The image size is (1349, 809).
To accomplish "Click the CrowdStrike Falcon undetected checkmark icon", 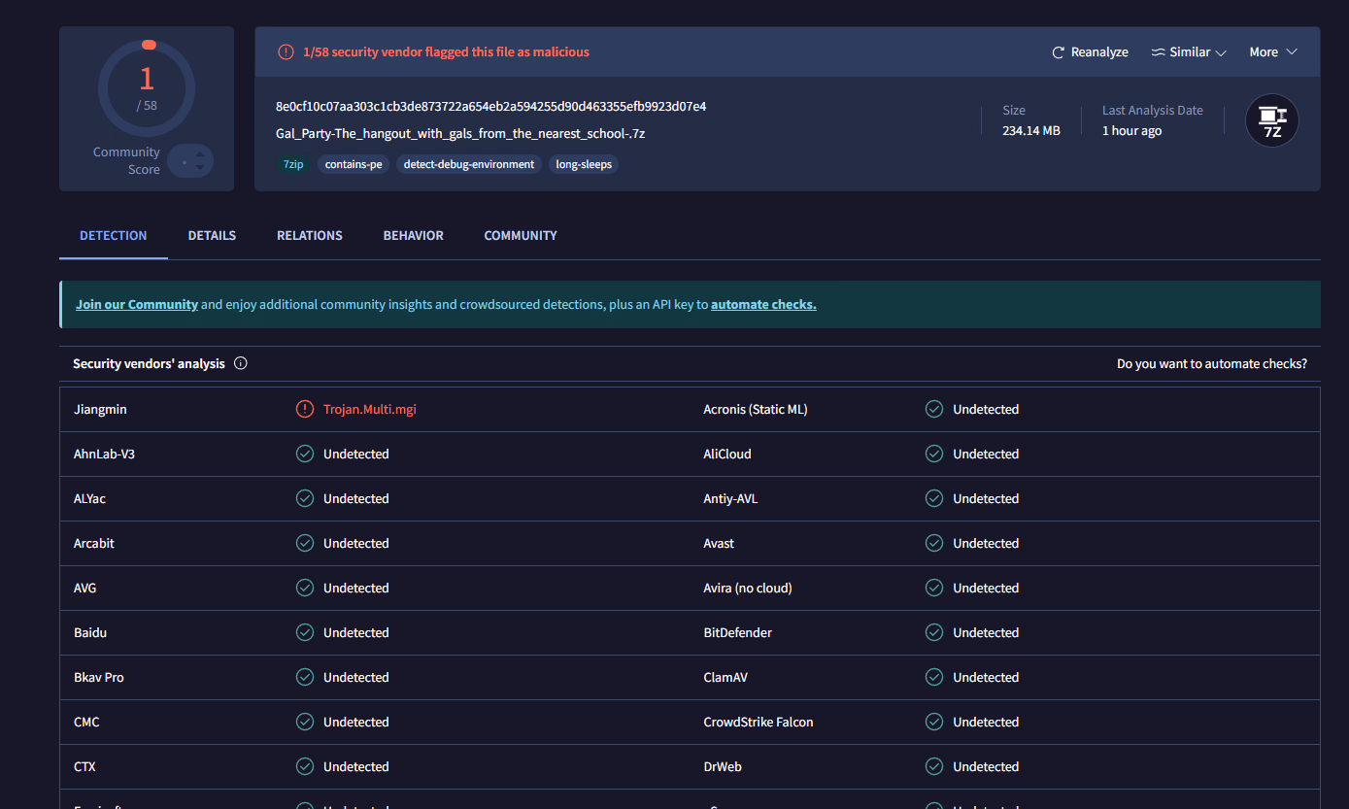I will coord(934,723).
